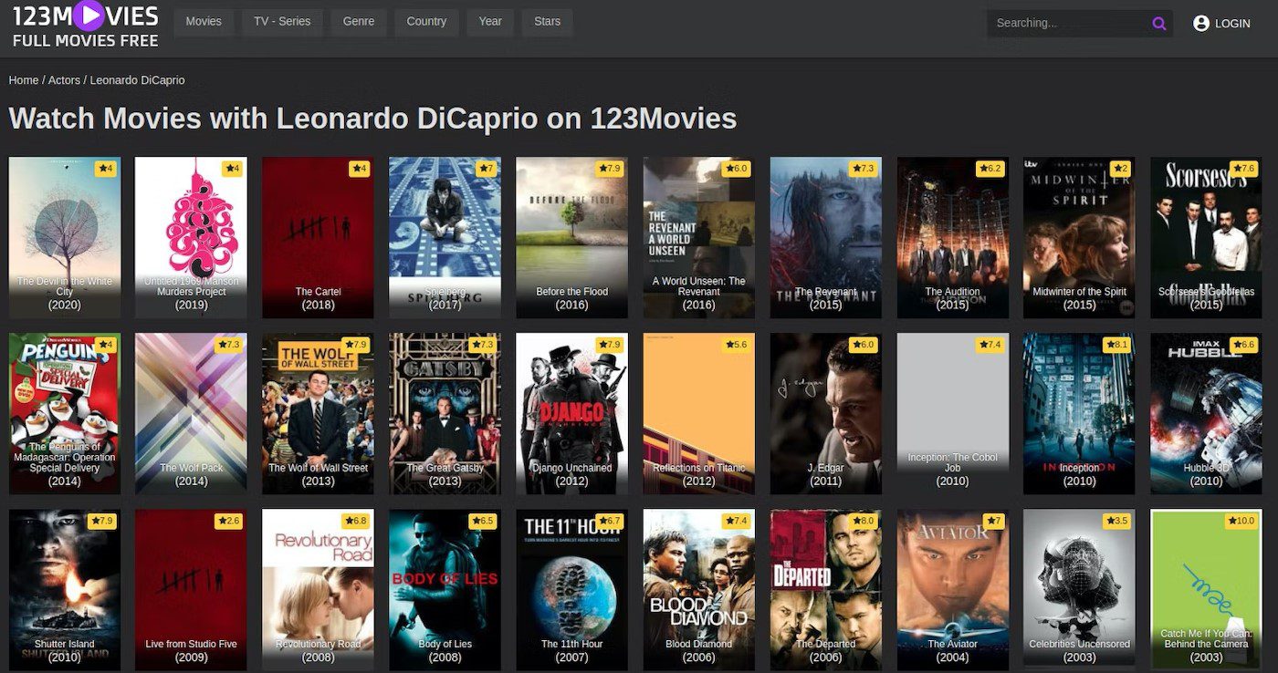
Task: Open Scorsese's Goodfellas poster
Action: [1206, 237]
